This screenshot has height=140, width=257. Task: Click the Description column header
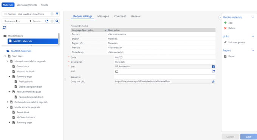coord(161,30)
